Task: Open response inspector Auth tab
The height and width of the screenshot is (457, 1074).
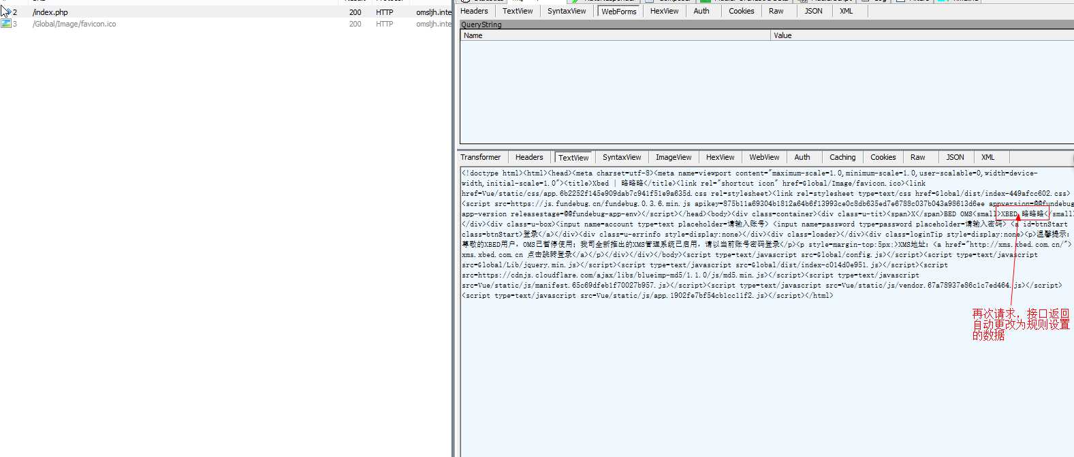Action: (802, 157)
